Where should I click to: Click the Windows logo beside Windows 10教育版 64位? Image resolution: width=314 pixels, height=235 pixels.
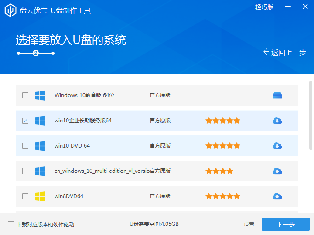tap(40, 95)
